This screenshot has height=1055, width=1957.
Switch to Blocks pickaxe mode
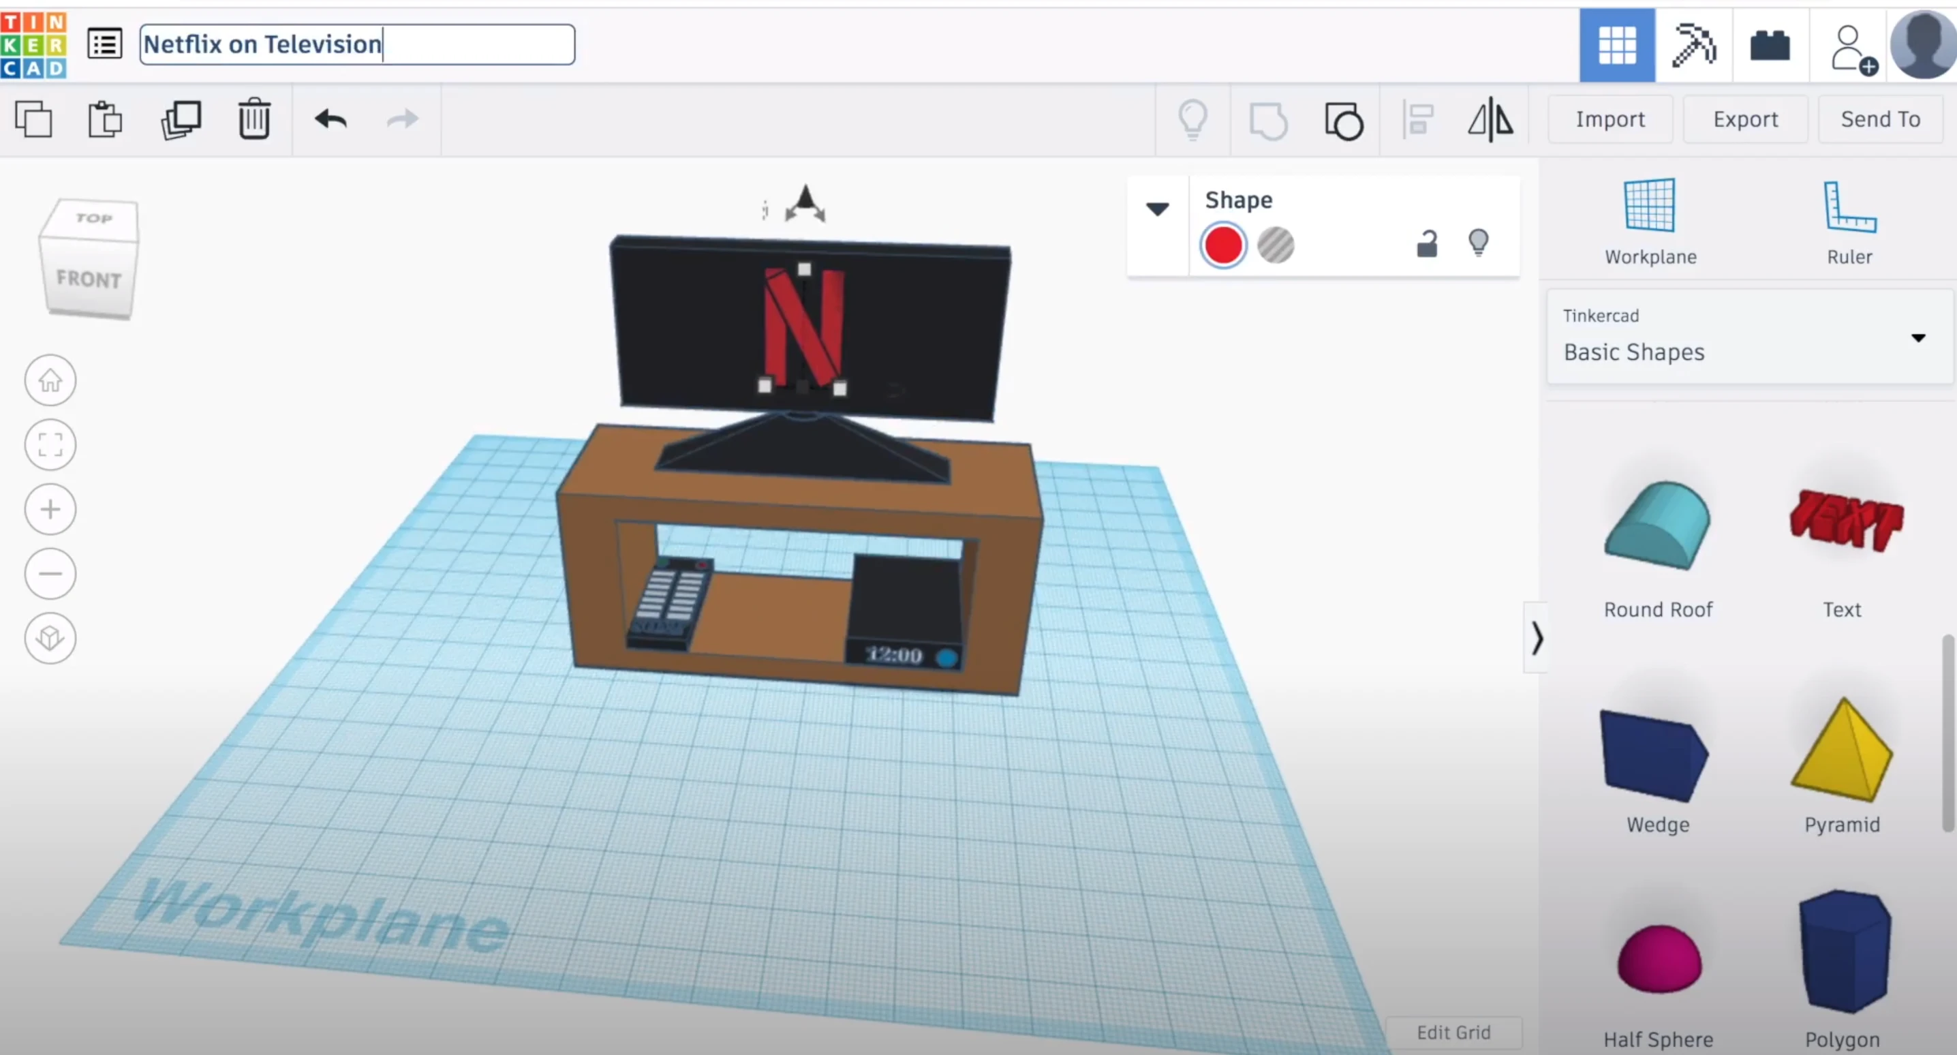(1693, 45)
